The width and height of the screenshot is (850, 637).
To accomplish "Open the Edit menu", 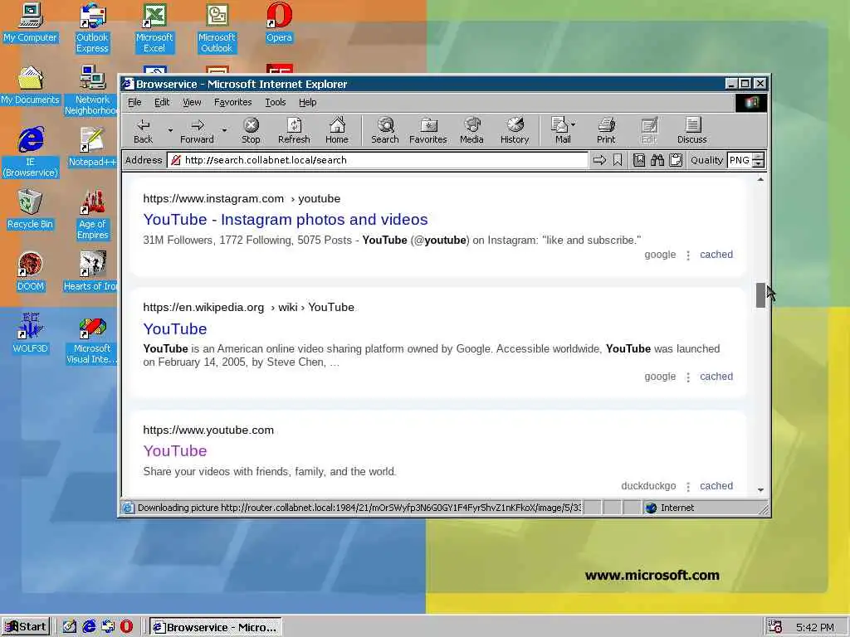I will (x=162, y=102).
